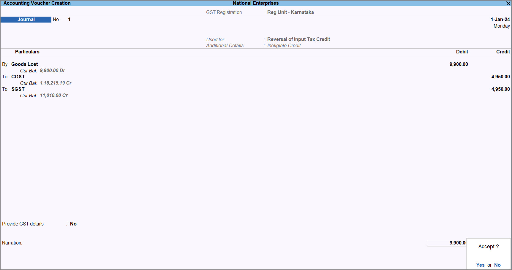512x270 pixels.
Task: Click the By marker for Goods Lost
Action: click(5, 64)
